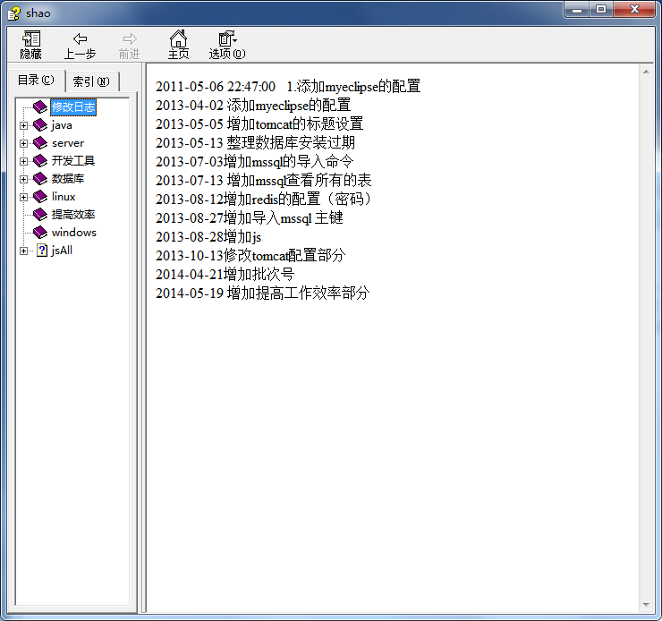
Task: Click the question-mark page icon for jsAll
Action: 41,251
